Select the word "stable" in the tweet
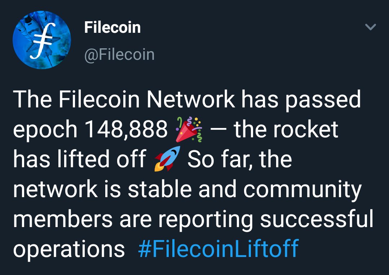 pos(160,188)
